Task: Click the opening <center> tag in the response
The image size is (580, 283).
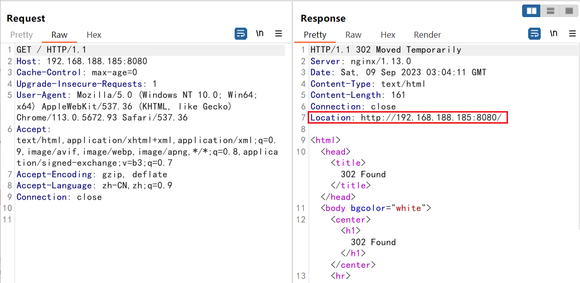Action: pos(350,220)
